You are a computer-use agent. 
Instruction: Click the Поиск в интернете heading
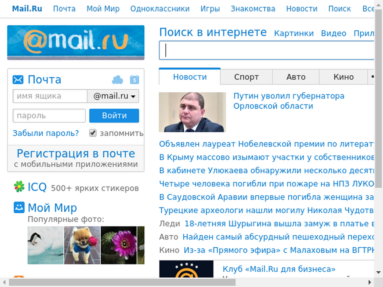pos(213,32)
